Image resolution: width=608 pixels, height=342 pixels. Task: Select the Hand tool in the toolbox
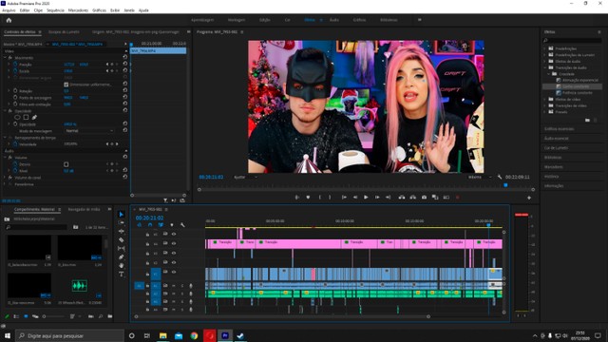point(121,266)
